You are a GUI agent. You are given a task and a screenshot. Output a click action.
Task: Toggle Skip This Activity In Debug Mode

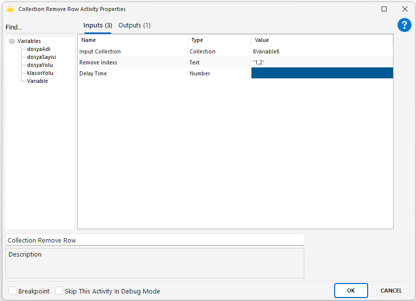pos(59,291)
